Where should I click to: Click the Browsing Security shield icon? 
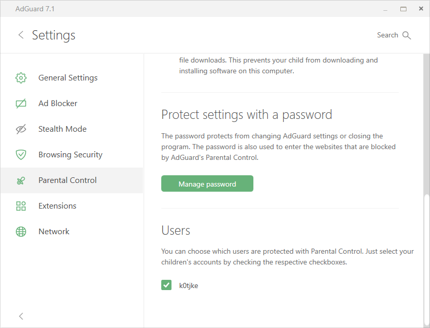(21, 155)
